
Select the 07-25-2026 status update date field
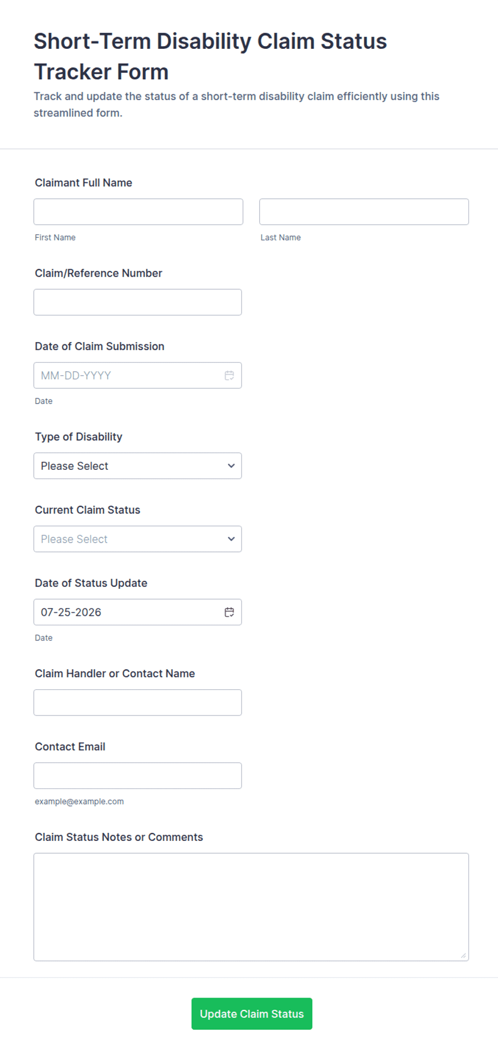(x=138, y=612)
